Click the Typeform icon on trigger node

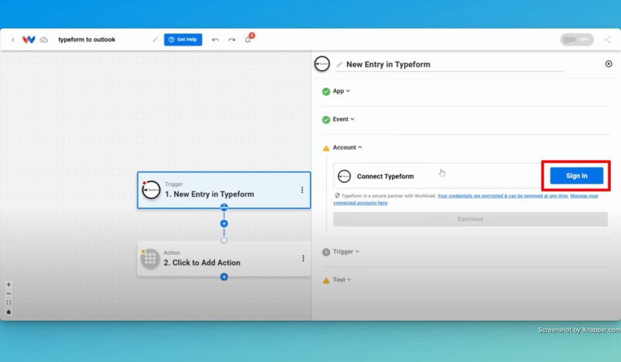point(151,190)
